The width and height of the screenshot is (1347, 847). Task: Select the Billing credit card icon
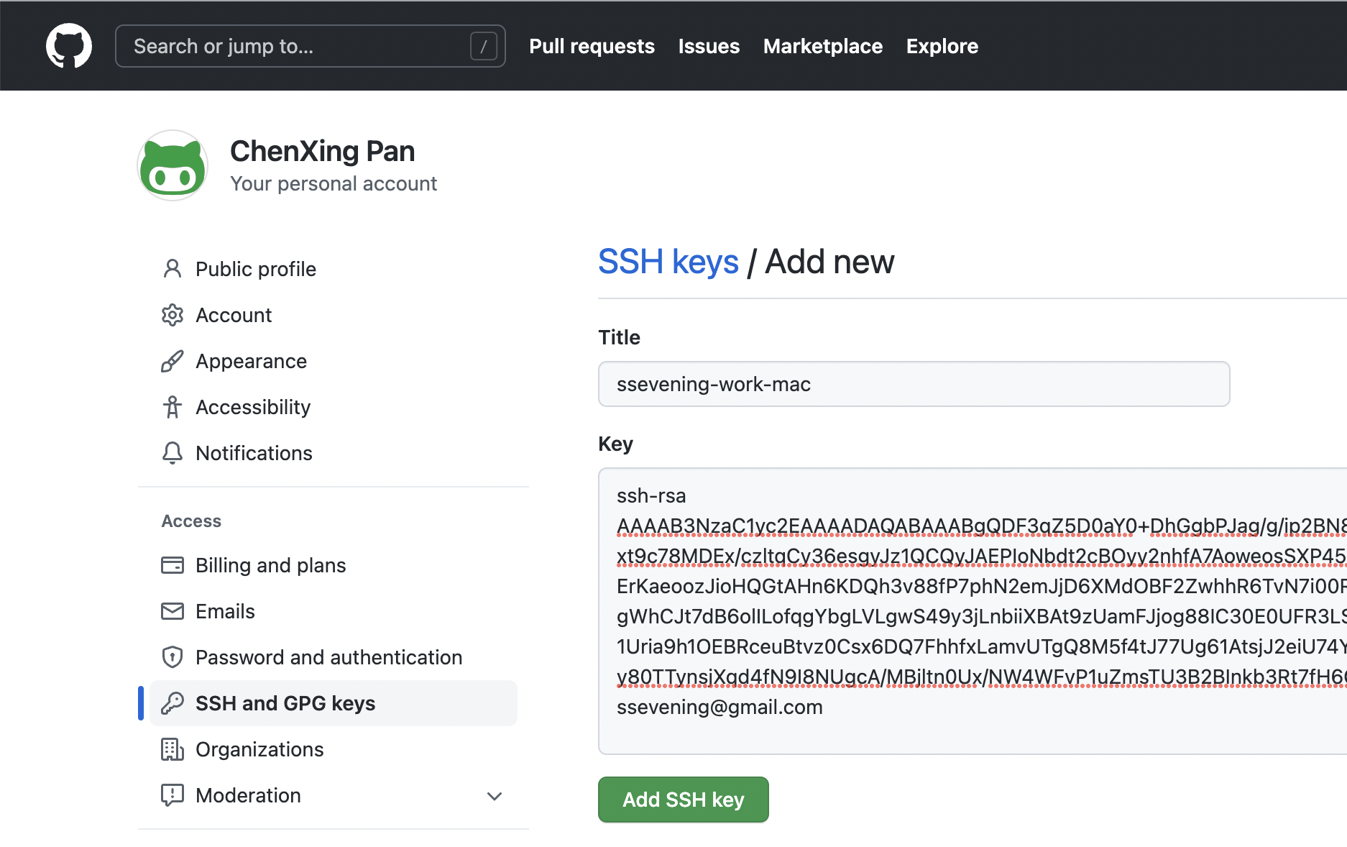point(173,565)
